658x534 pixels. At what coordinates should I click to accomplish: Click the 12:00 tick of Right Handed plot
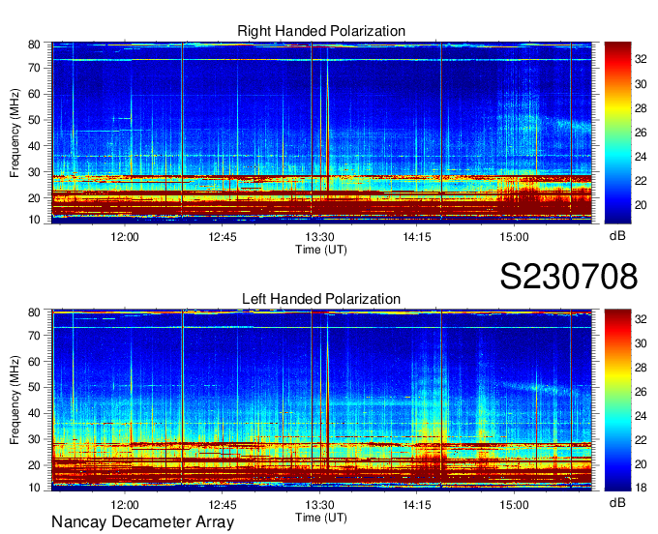pos(125,237)
